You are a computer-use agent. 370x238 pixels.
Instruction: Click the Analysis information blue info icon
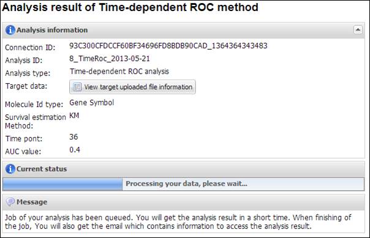[10, 30]
